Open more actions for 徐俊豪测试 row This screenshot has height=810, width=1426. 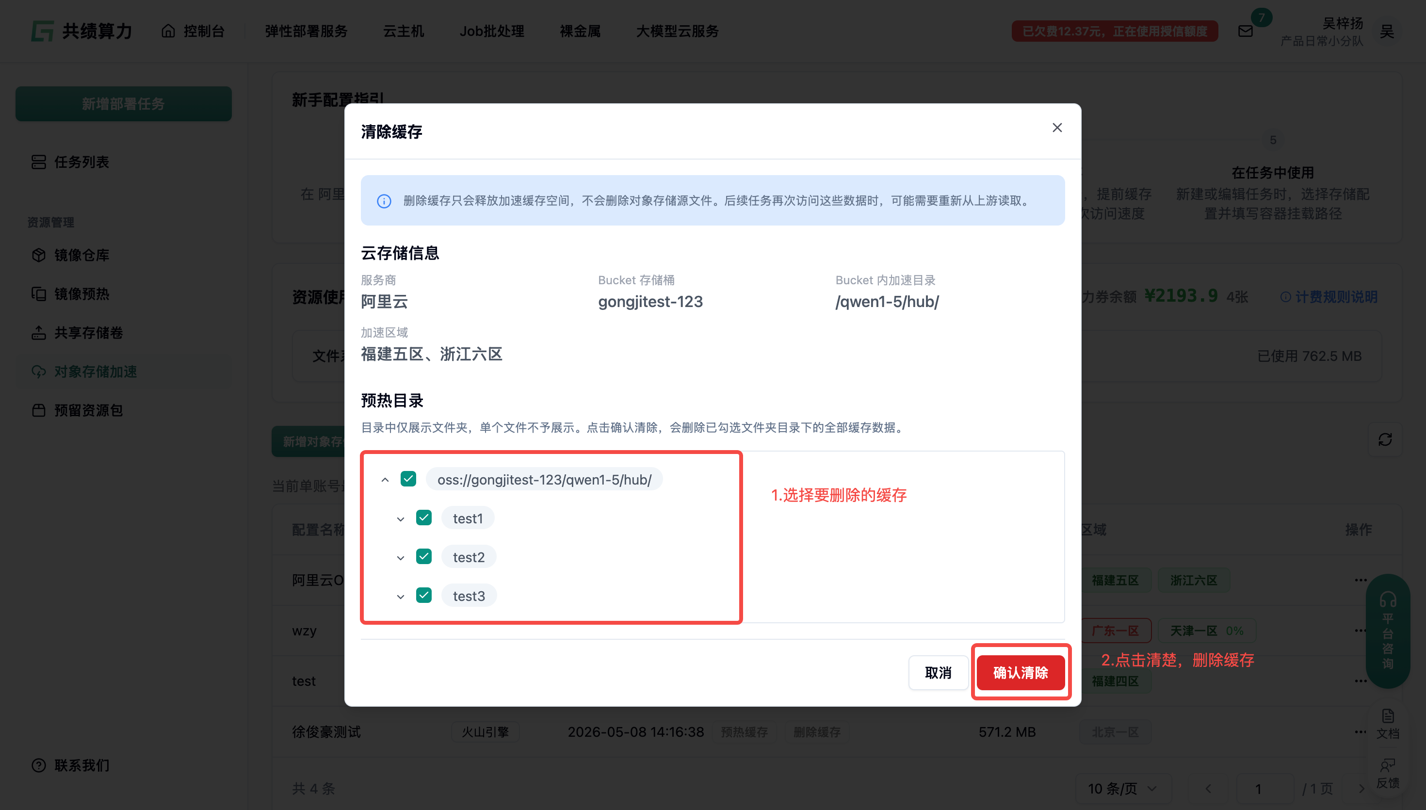coord(1361,731)
